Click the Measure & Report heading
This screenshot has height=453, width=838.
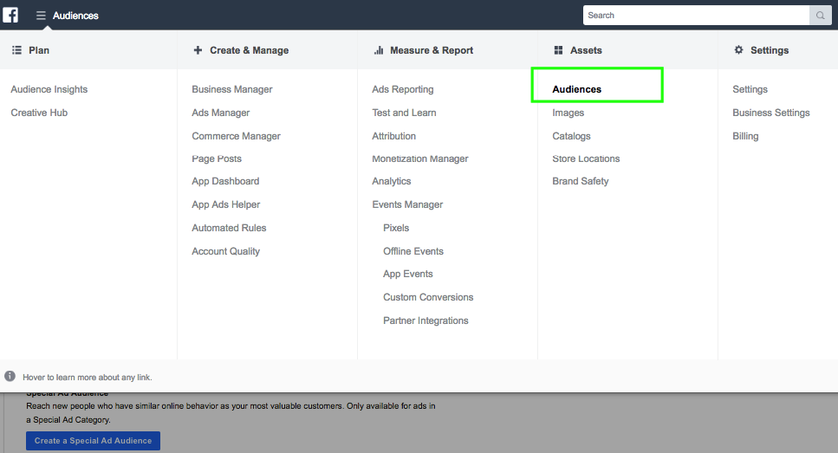(x=432, y=50)
